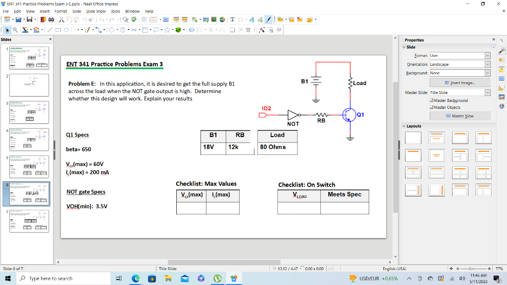507x285 pixels.
Task: Click the Insert Image button
Action: (460, 83)
